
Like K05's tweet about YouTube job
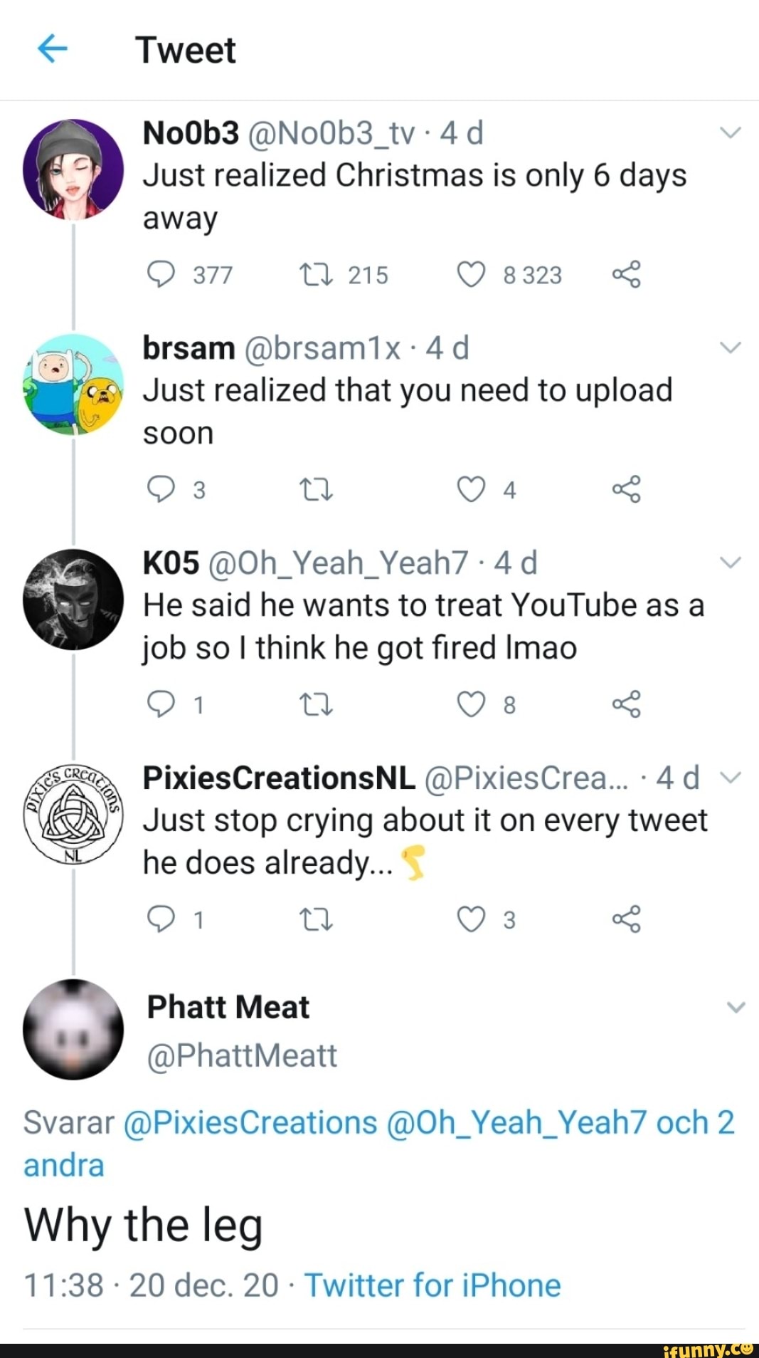click(x=470, y=705)
